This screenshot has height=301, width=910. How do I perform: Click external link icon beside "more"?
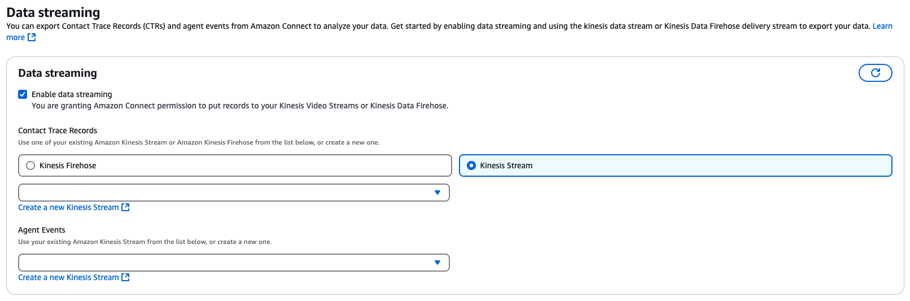[32, 37]
